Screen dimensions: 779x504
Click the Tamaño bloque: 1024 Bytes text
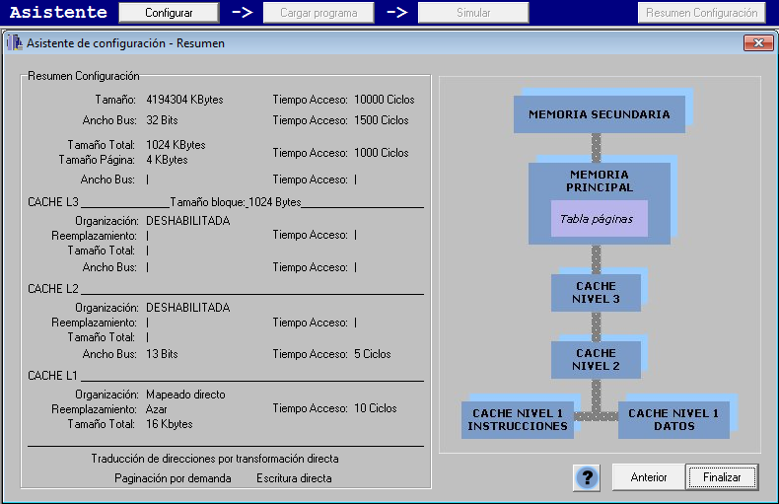point(236,202)
